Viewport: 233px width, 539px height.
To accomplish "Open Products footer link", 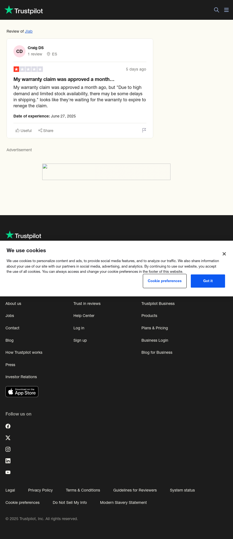I will click(x=149, y=316).
